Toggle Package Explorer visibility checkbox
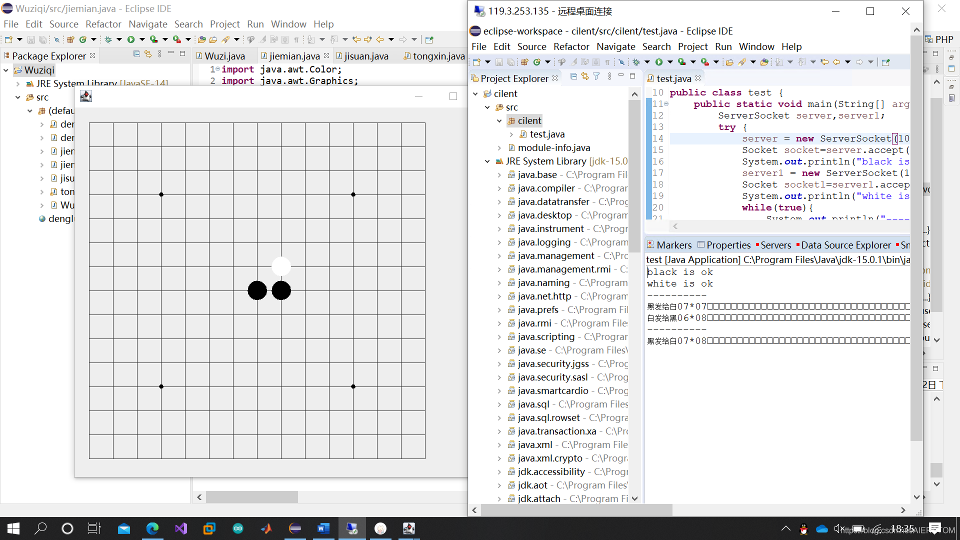The height and width of the screenshot is (540, 960). [x=92, y=55]
